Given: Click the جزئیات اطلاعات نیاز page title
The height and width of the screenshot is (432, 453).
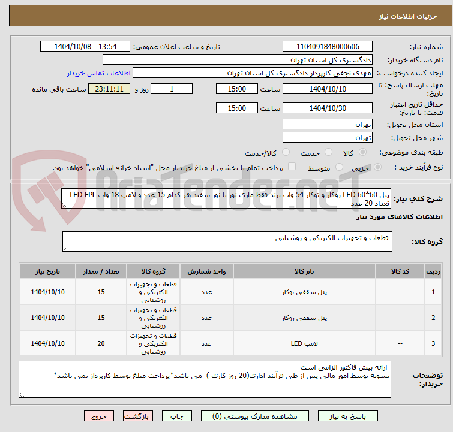Looking at the screenshot, I should 407,16.
